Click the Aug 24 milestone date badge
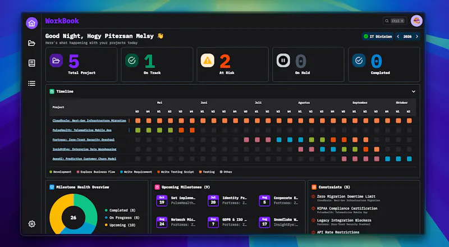 pyautogui.click(x=162, y=222)
